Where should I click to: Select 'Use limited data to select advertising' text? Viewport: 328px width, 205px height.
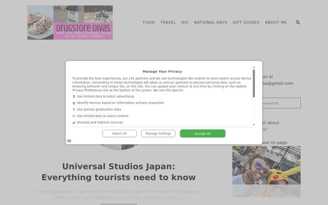(105, 97)
